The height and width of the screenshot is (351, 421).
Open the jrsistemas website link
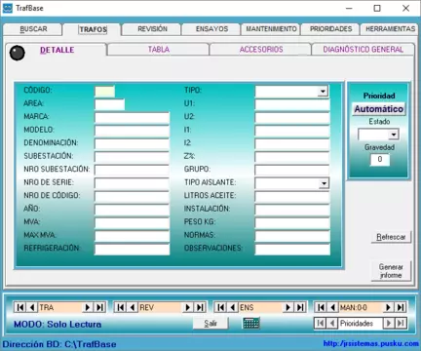point(370,343)
